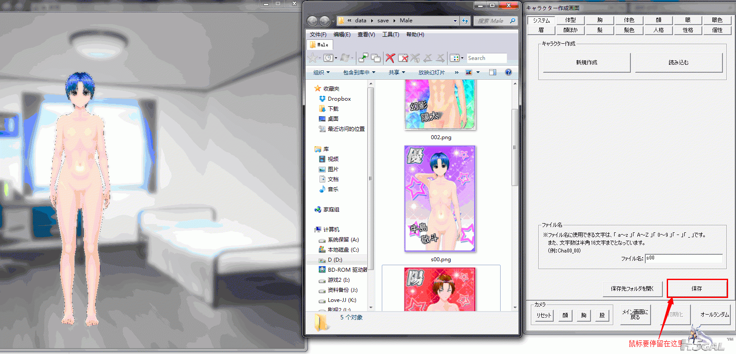The image size is (736, 354).
Task: Click the refresh icon beside the address bar
Action: pos(465,21)
